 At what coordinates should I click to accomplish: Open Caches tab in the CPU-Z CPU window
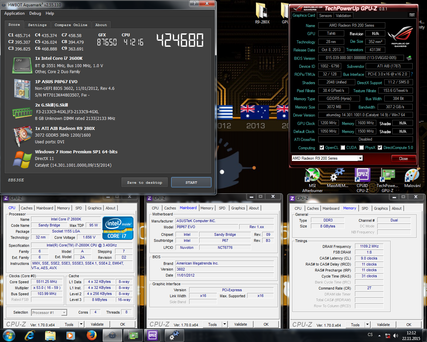[27, 208]
